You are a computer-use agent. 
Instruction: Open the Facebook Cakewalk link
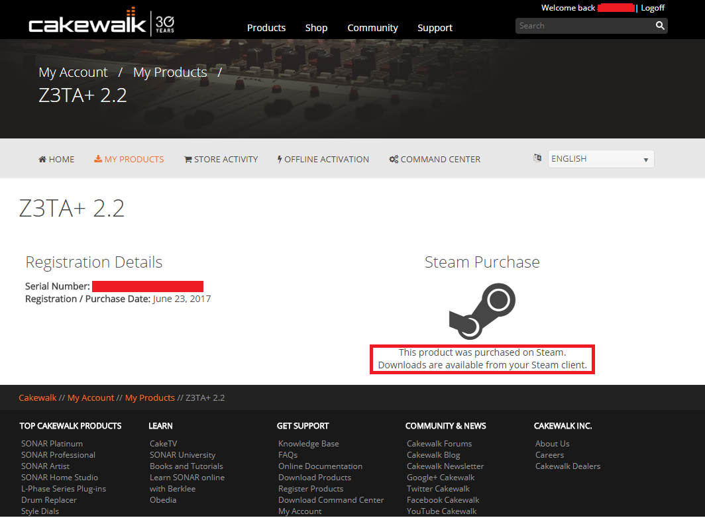(443, 499)
